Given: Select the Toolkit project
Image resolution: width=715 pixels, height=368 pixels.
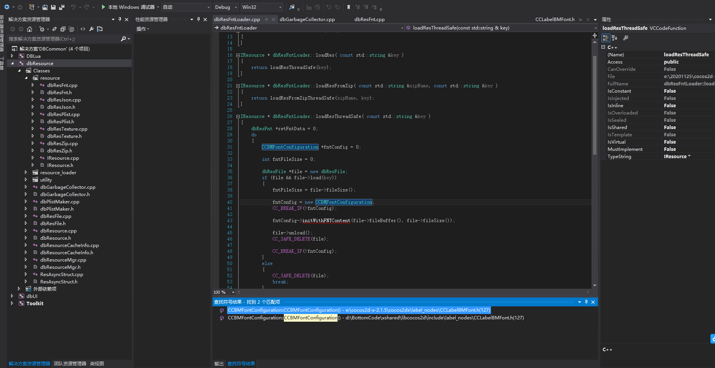Looking at the screenshot, I should pos(35,303).
